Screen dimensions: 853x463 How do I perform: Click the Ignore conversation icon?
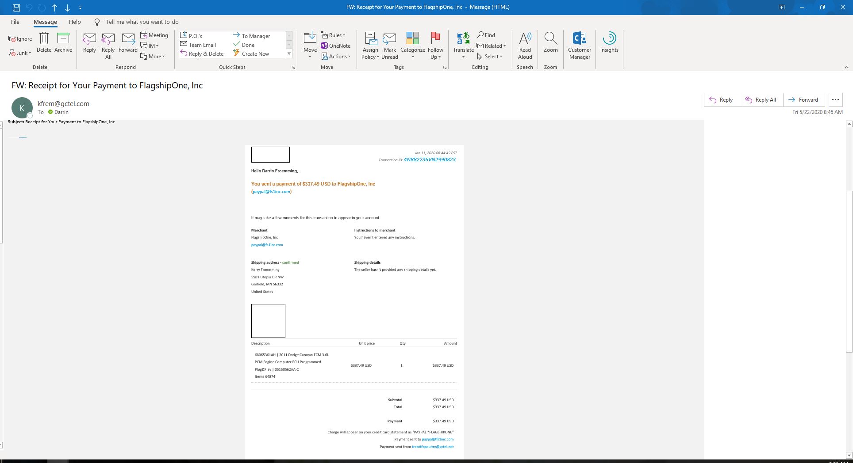click(20, 39)
